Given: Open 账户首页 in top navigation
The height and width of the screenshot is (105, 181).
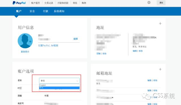Looking at the screenshot, I should [x=35, y=3].
